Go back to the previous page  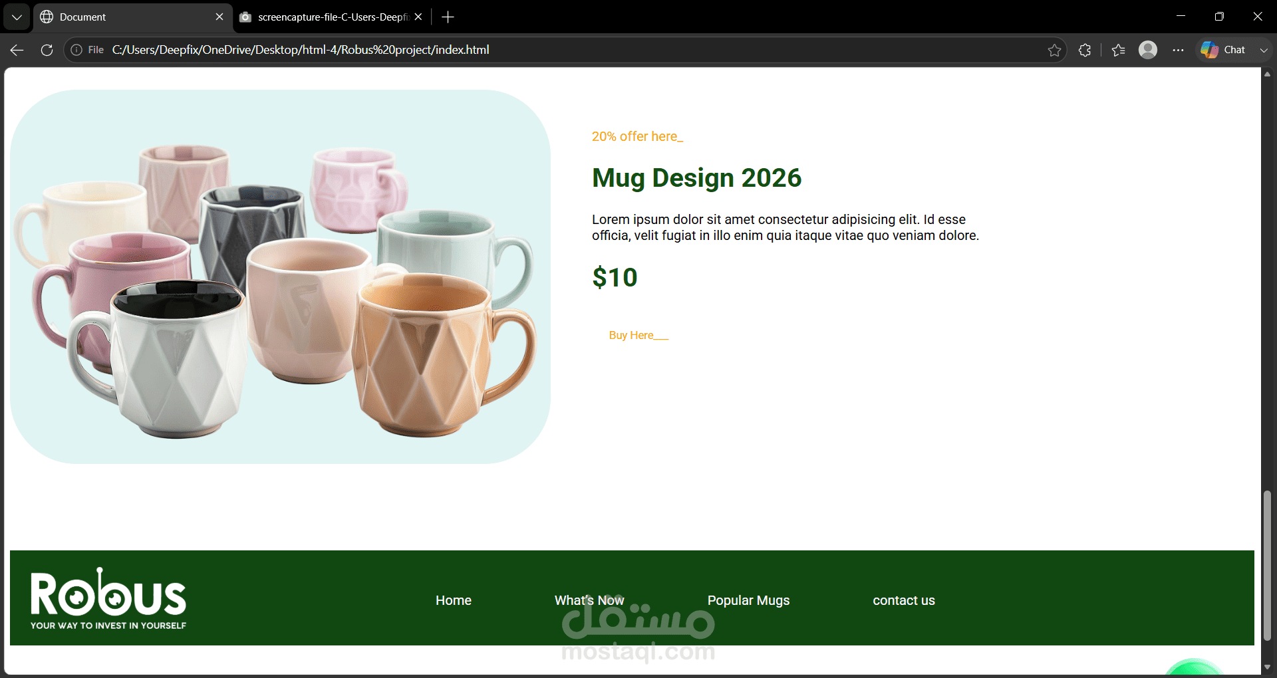tap(17, 50)
